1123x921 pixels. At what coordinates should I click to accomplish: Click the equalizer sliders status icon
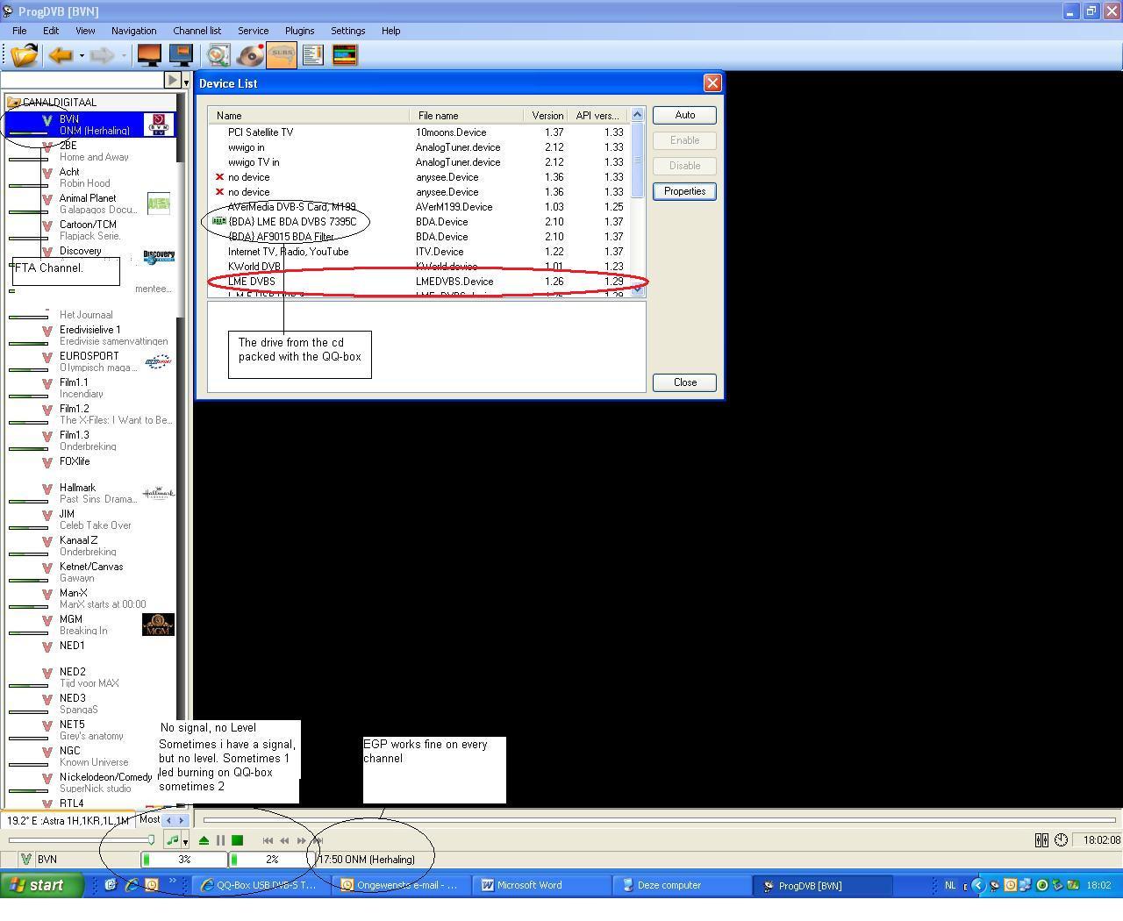click(1041, 840)
